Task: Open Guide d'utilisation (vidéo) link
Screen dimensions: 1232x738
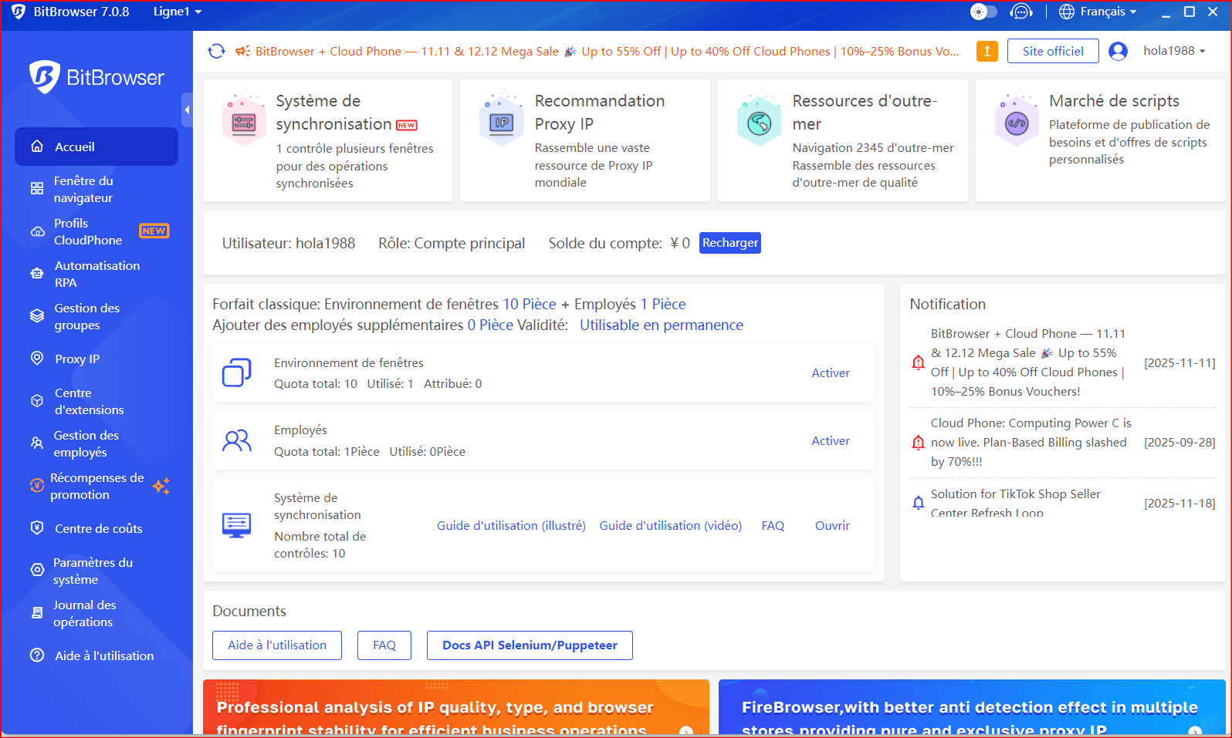Action: (x=670, y=525)
